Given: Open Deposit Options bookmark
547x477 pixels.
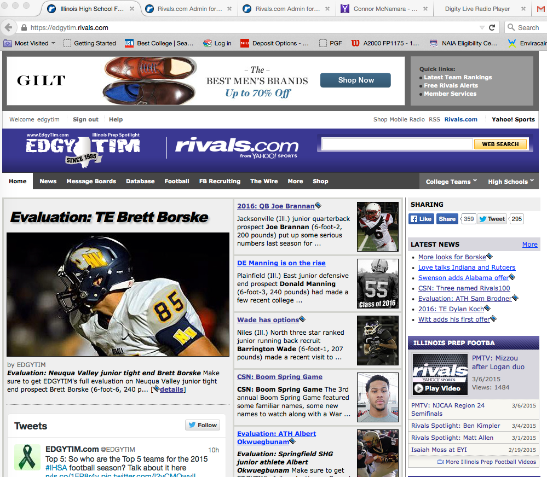Looking at the screenshot, I should (x=274, y=43).
